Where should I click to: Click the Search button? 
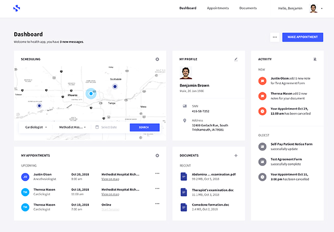coord(145,127)
